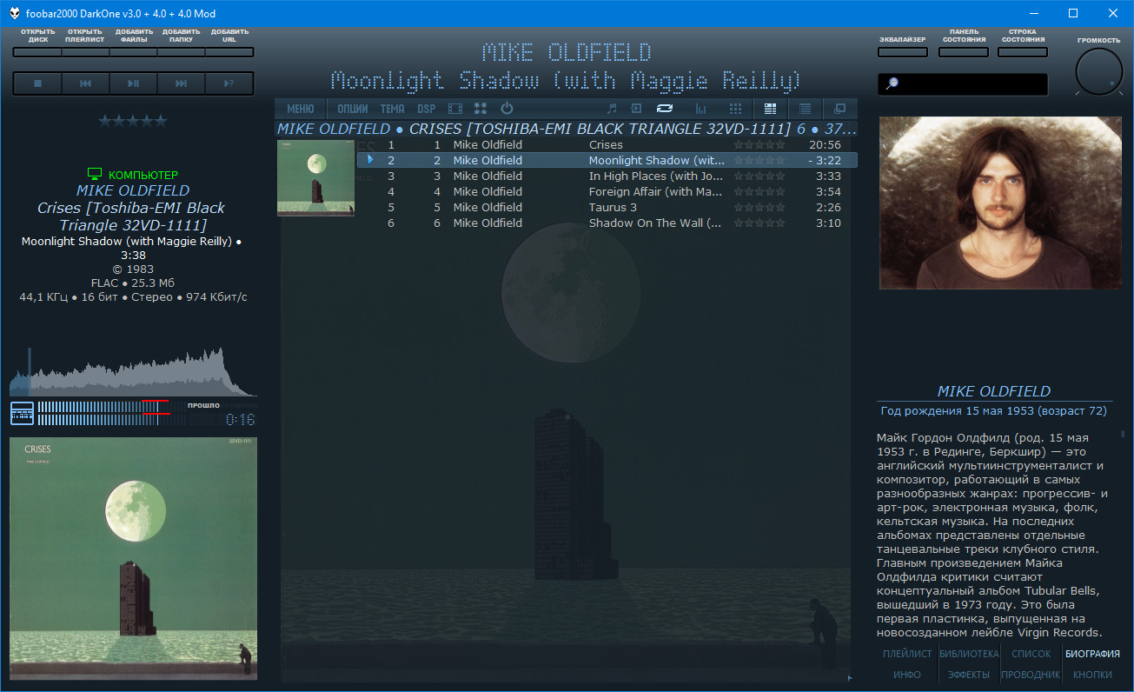
Task: Switch to the Эффекты tab
Action: tap(969, 675)
